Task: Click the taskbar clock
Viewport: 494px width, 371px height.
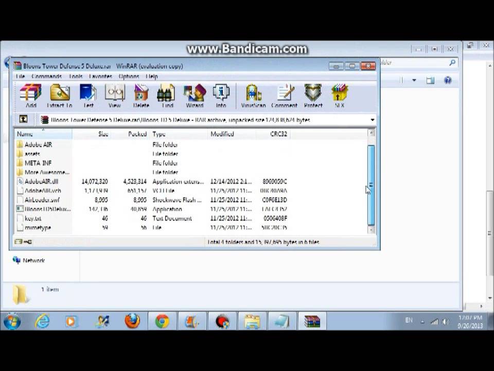Action: click(470, 322)
